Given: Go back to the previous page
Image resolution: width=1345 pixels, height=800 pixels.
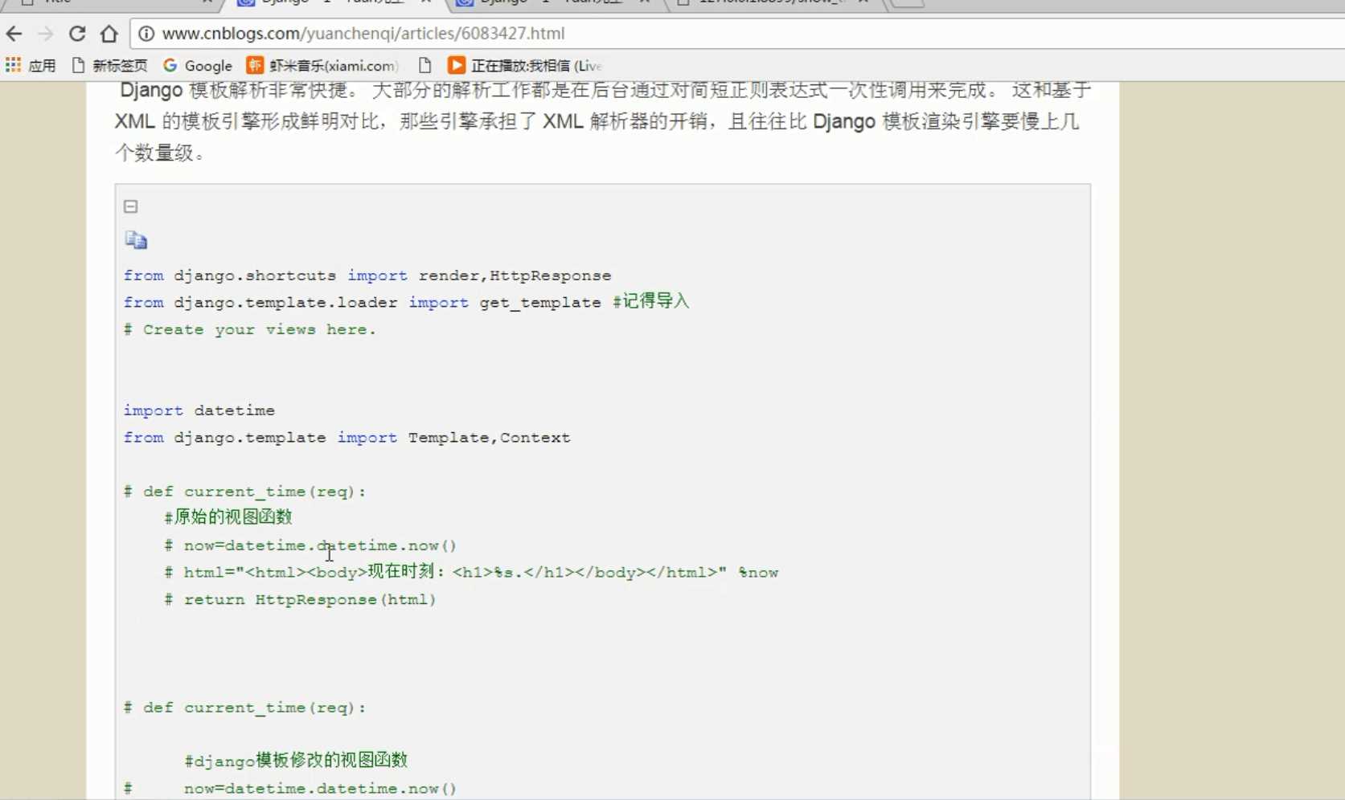Looking at the screenshot, I should (14, 34).
